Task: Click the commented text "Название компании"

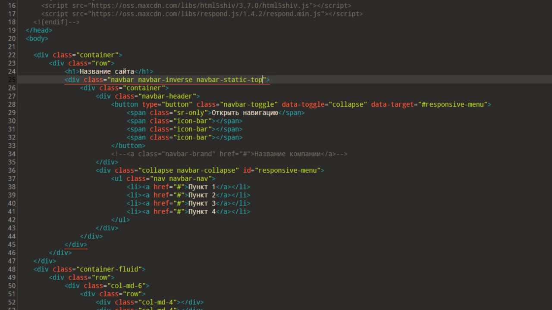Action: 288,154
